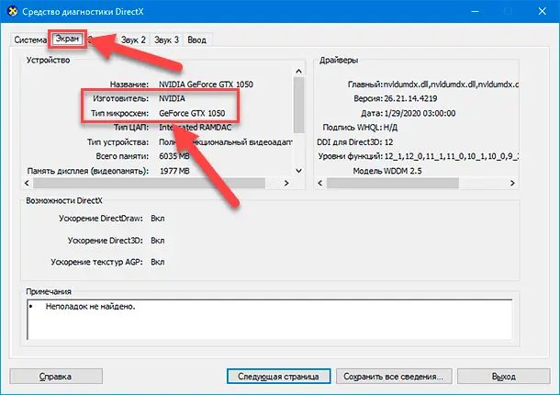560x395 pixels.
Task: Click 'Ускорение Direct3D:' label
Action: tap(106, 241)
